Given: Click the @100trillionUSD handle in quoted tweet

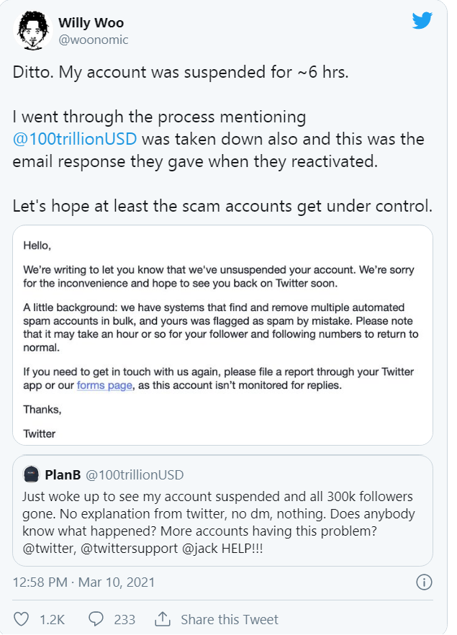Looking at the screenshot, I should (135, 474).
